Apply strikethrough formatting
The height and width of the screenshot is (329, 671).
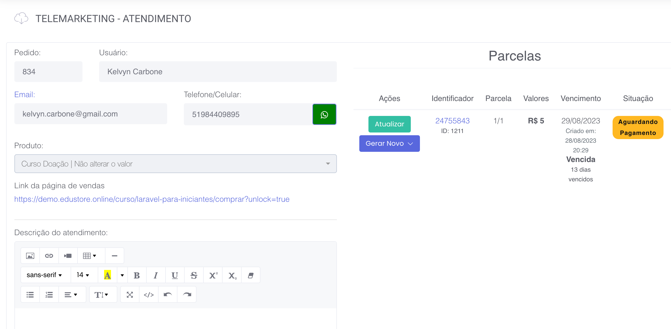[x=194, y=275]
